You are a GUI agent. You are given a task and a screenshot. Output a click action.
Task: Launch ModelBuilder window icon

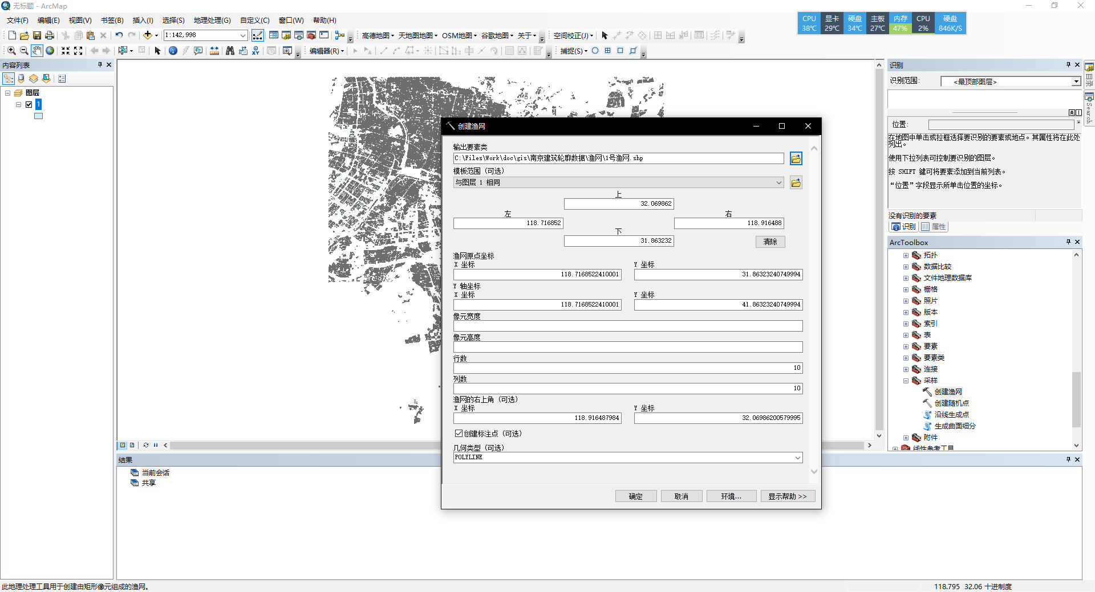tap(340, 35)
